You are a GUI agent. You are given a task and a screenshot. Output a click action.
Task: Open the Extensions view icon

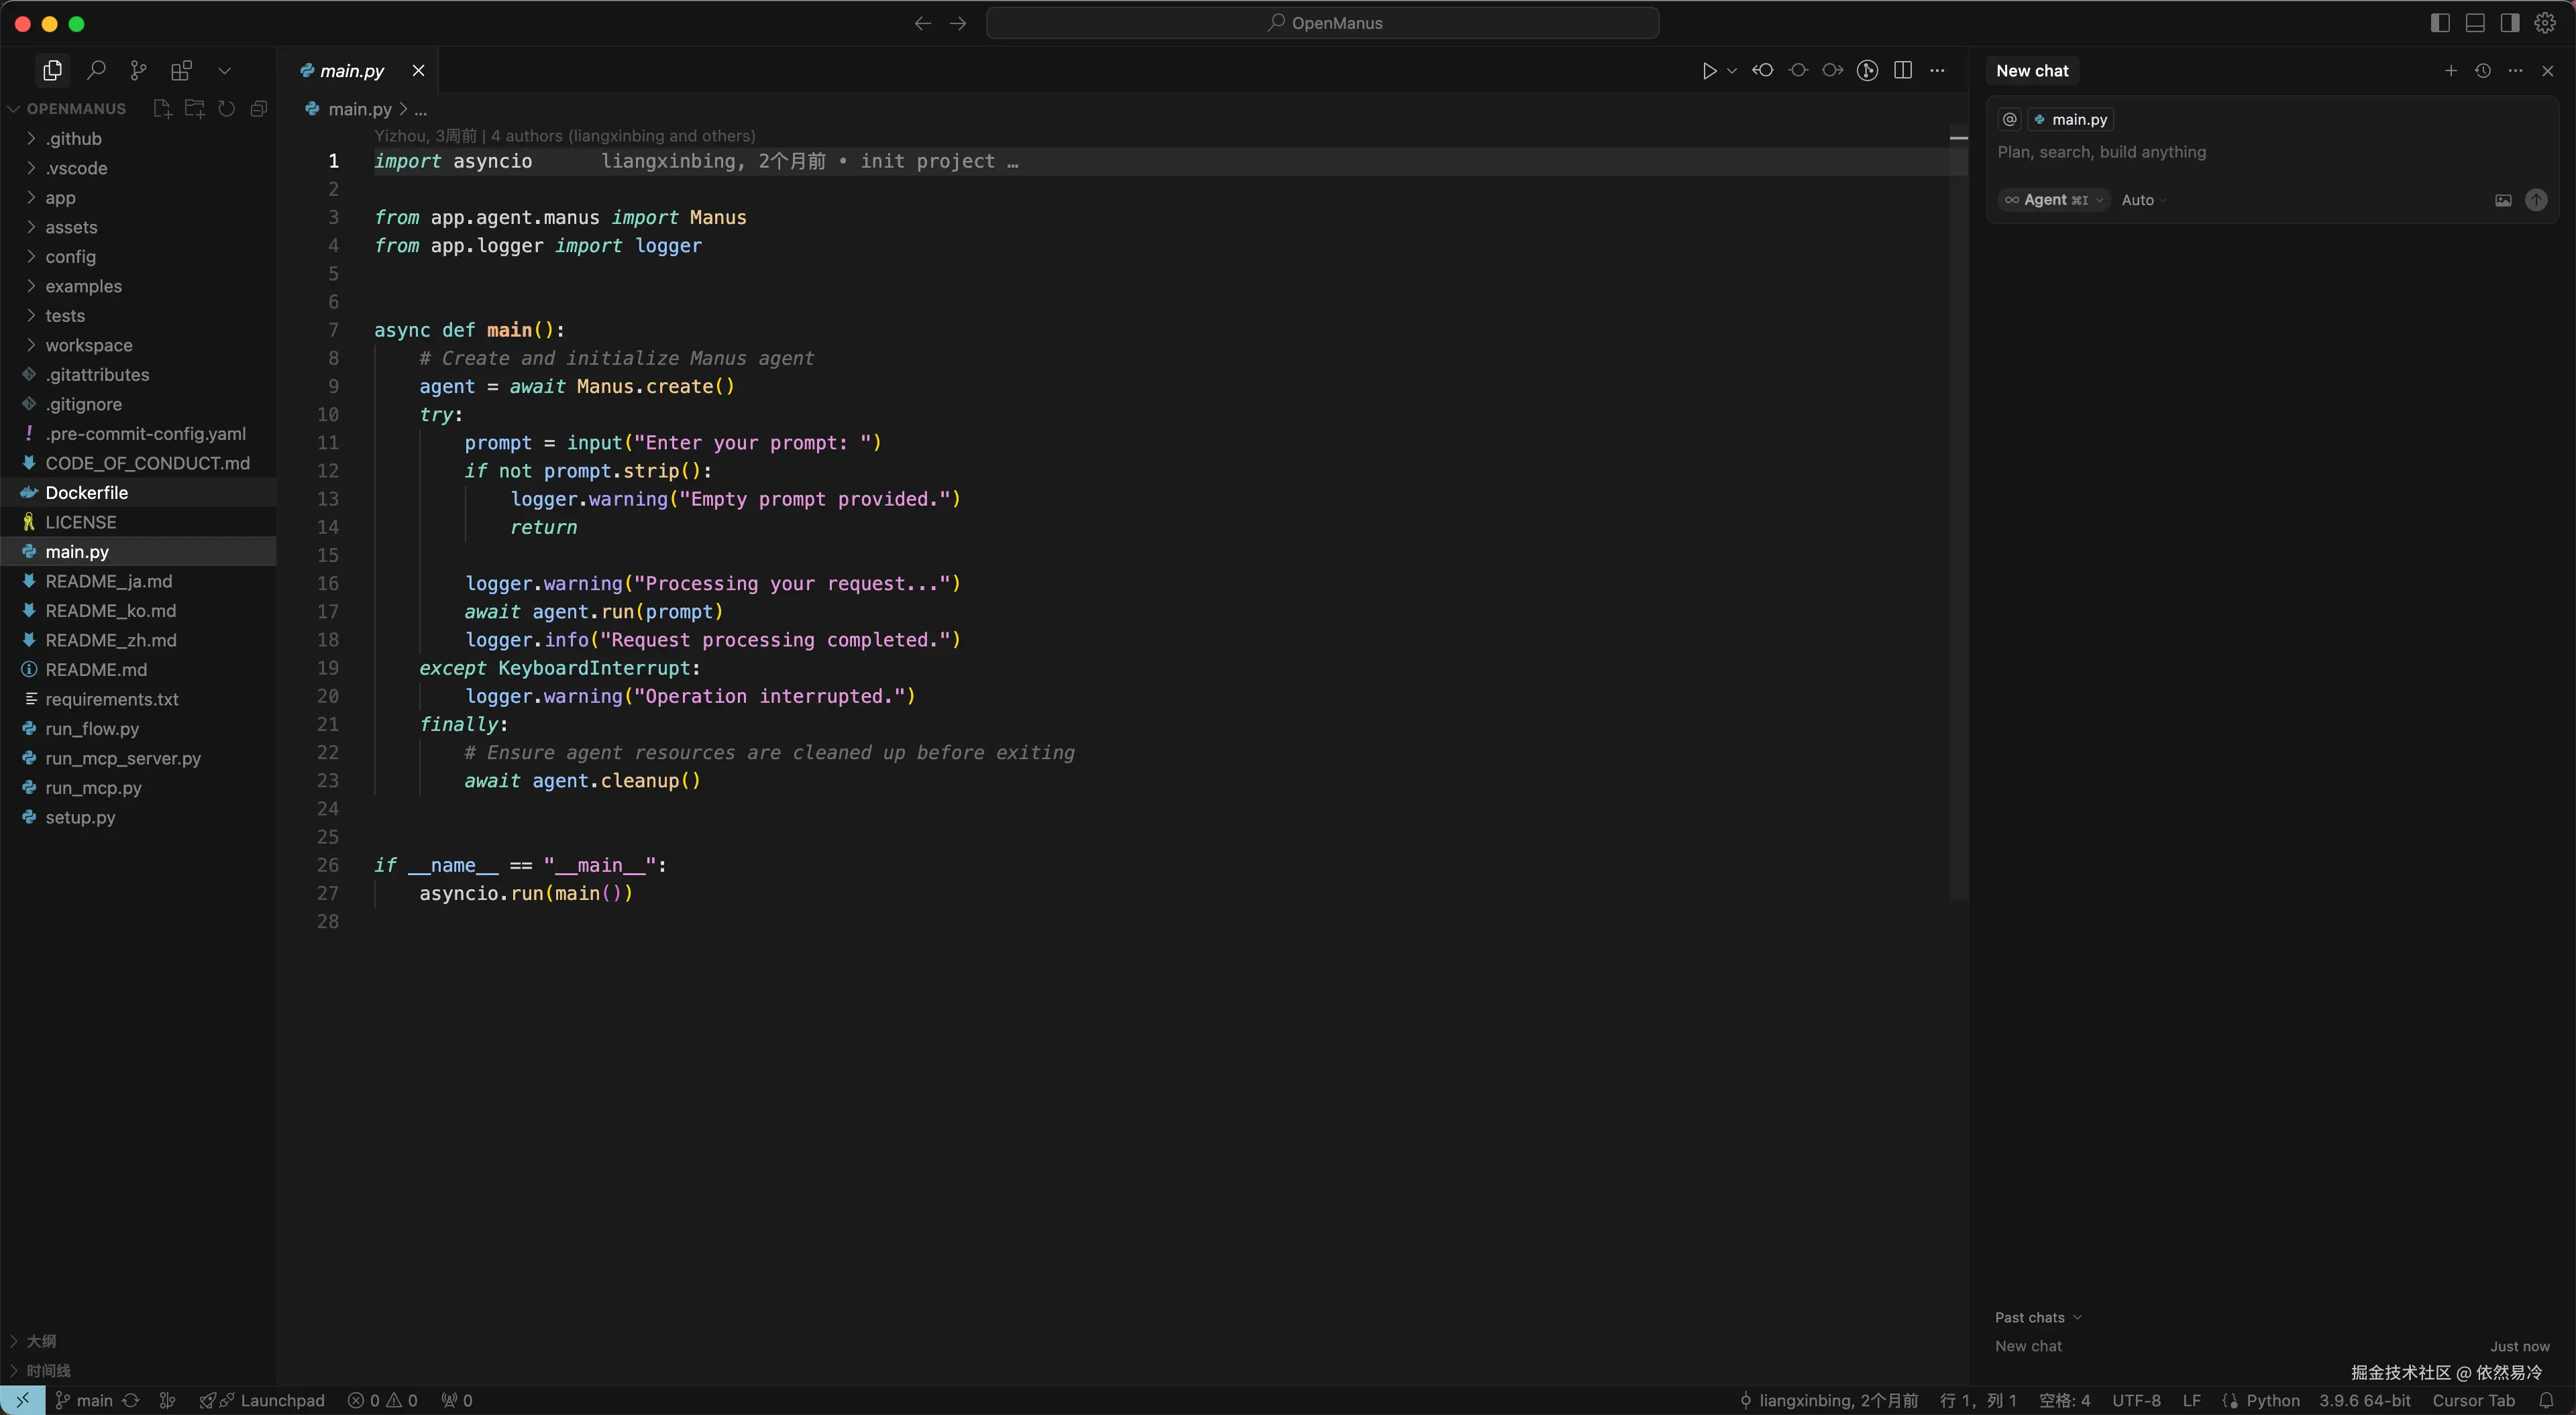181,70
